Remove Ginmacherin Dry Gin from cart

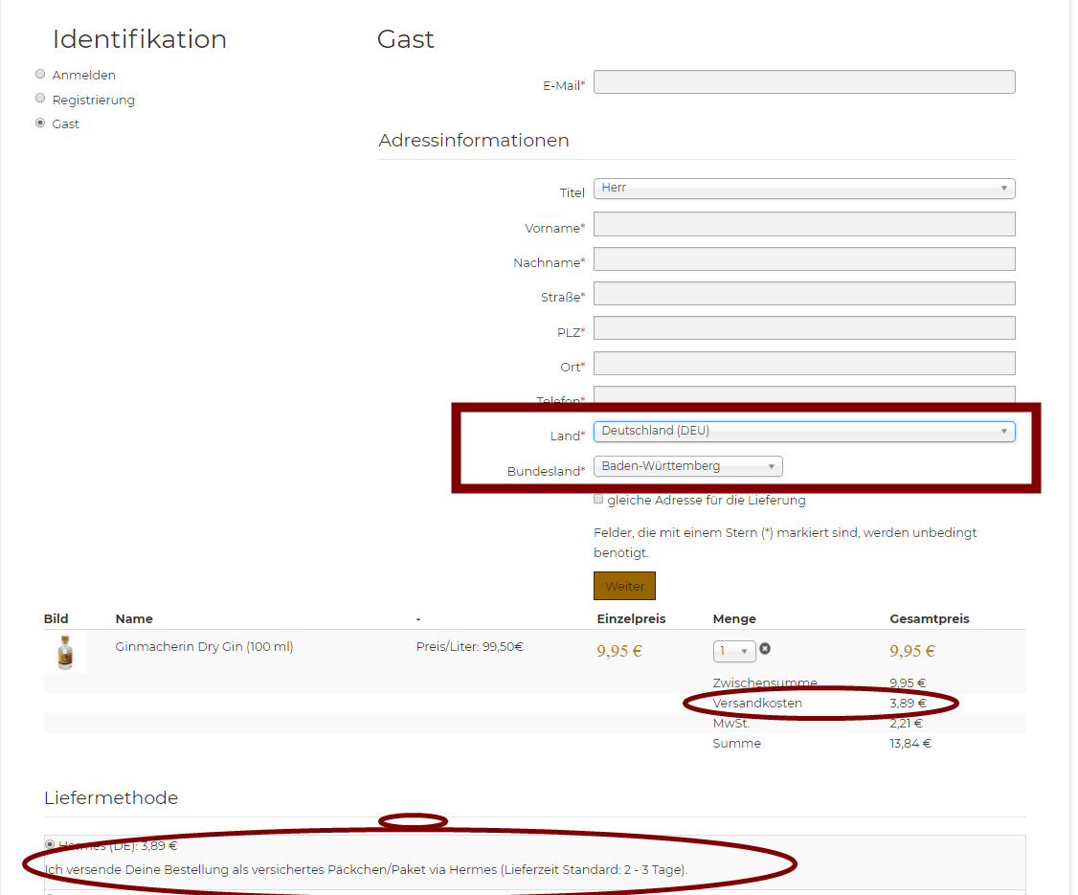765,649
